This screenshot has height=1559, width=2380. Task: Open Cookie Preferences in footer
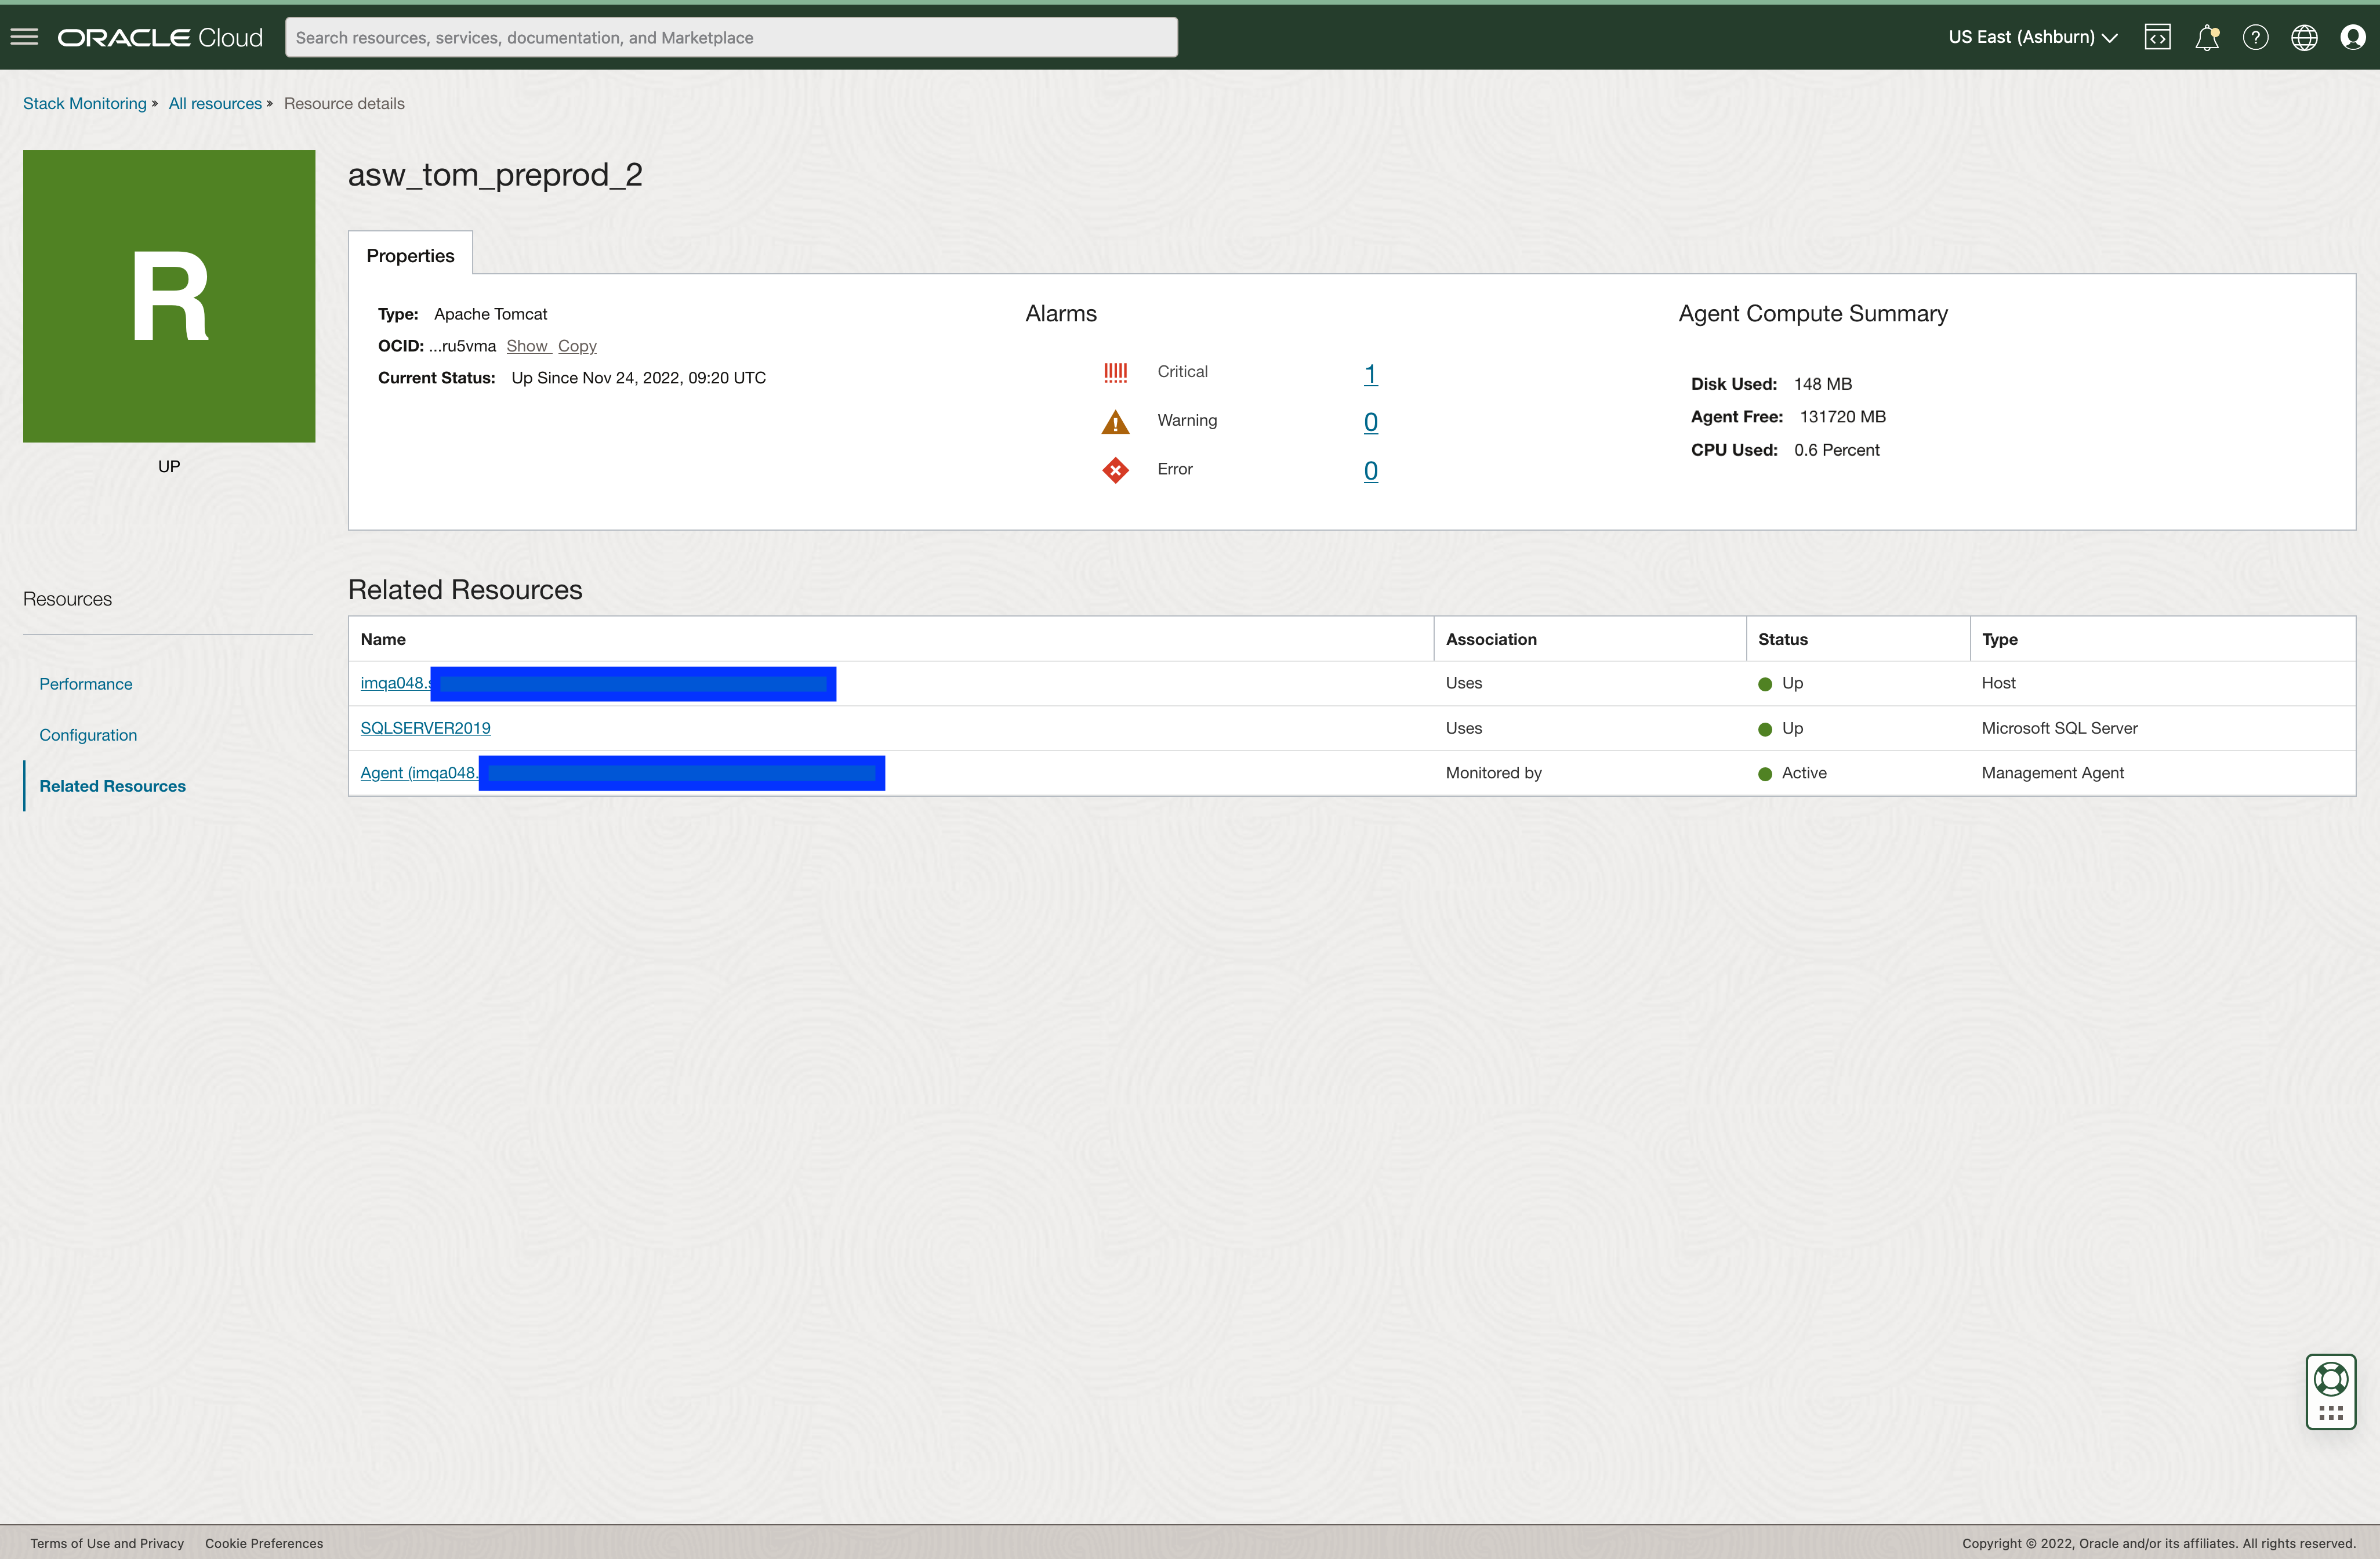point(264,1543)
